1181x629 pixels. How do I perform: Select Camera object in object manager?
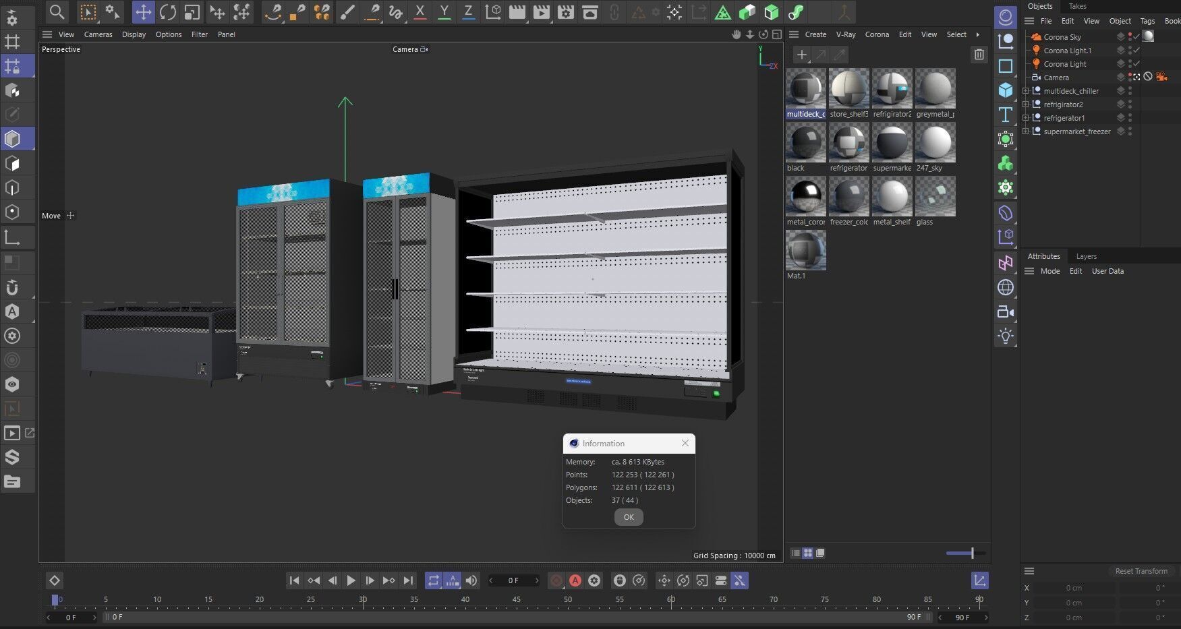(x=1056, y=78)
